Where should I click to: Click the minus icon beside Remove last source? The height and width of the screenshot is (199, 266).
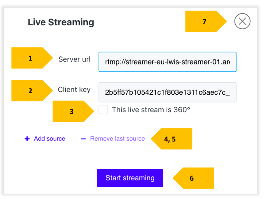click(x=83, y=139)
